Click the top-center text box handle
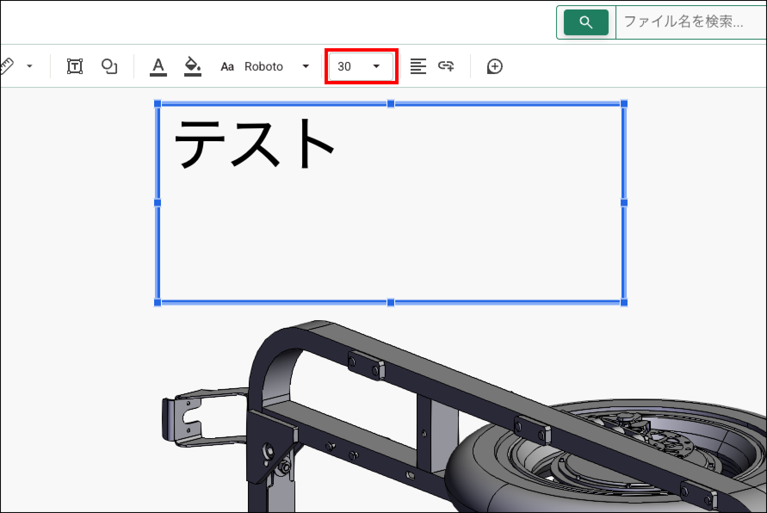The height and width of the screenshot is (513, 767). point(391,104)
